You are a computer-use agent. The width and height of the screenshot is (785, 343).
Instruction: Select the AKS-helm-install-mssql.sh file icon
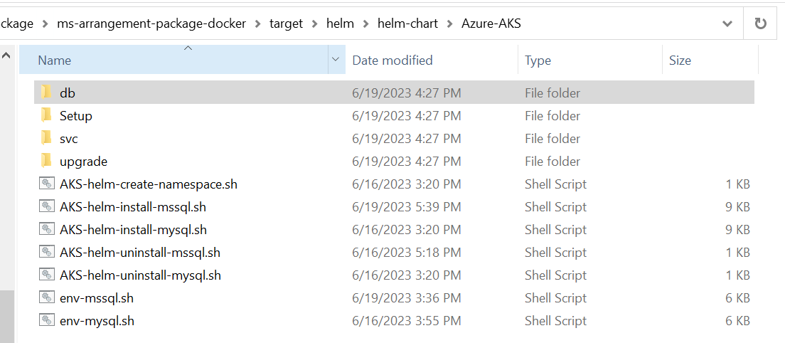point(46,206)
